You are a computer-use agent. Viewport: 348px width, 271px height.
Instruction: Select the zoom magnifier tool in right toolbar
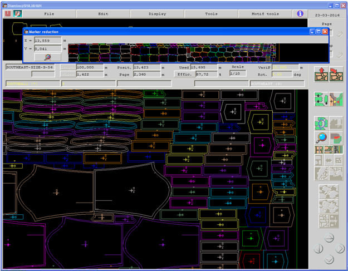(x=321, y=137)
